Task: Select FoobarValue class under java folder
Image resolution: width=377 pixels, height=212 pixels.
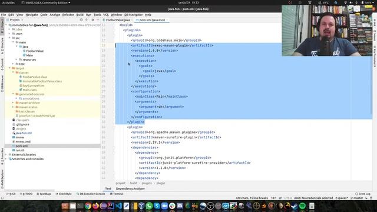Action: (x=35, y=51)
